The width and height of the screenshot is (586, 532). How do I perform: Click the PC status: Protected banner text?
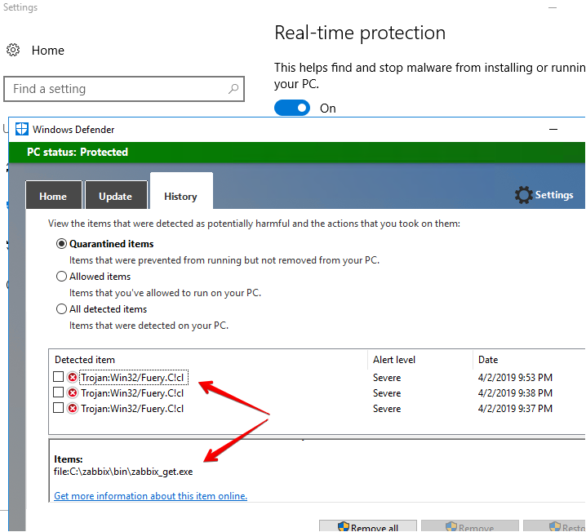[x=78, y=152]
